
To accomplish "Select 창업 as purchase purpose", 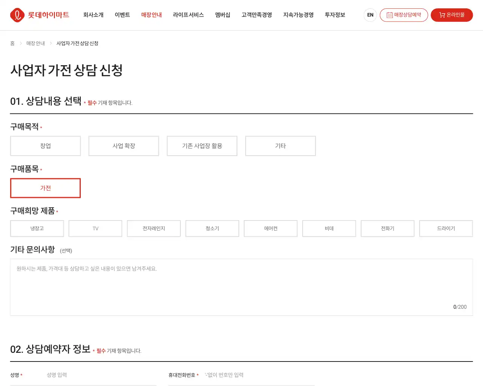I will coord(45,146).
